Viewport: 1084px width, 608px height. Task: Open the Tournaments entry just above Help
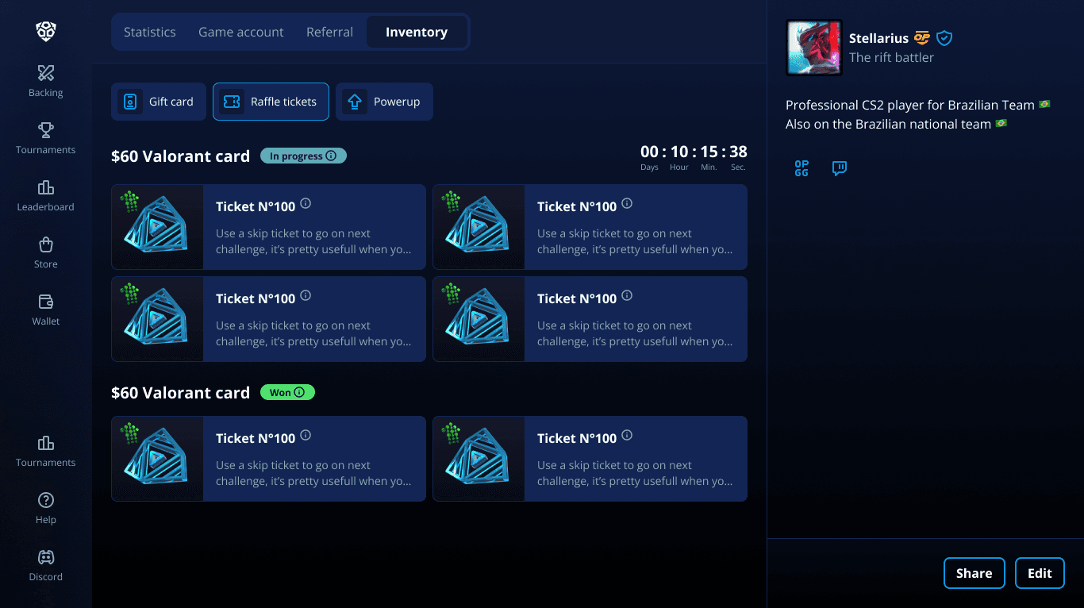(x=46, y=452)
